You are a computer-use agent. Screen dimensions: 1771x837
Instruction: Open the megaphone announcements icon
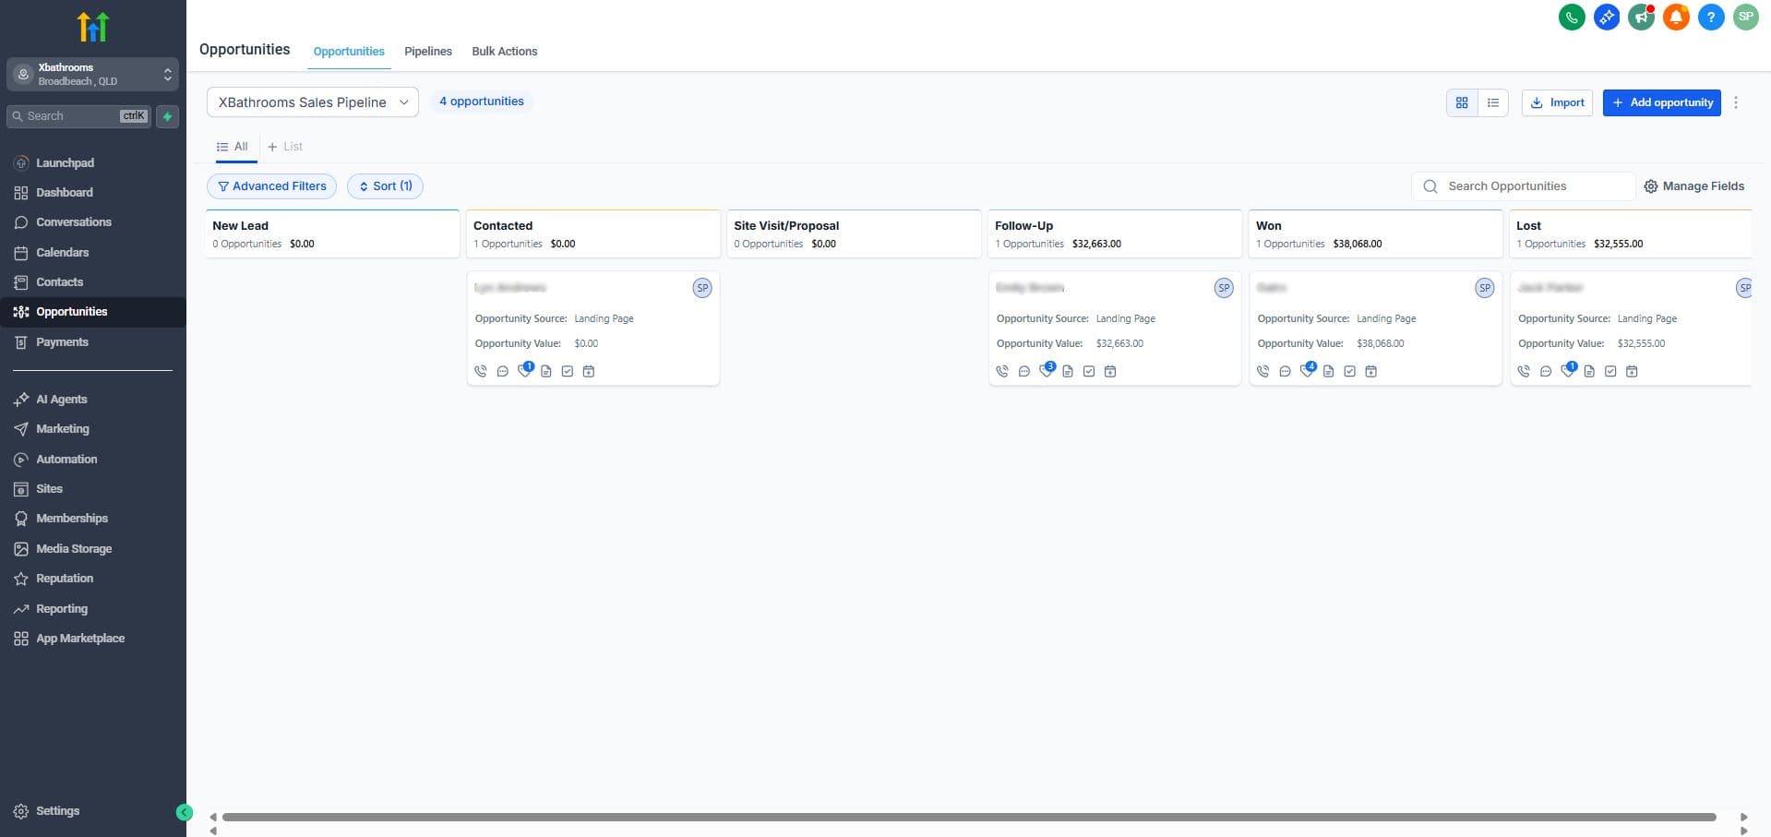(x=1642, y=17)
